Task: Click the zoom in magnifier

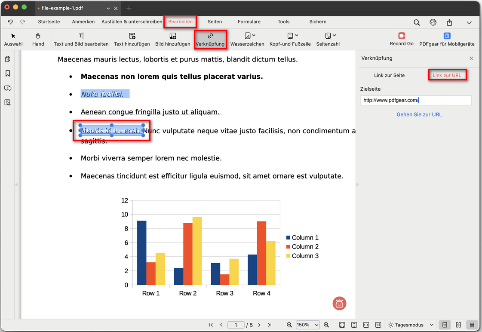Action: coord(326,325)
